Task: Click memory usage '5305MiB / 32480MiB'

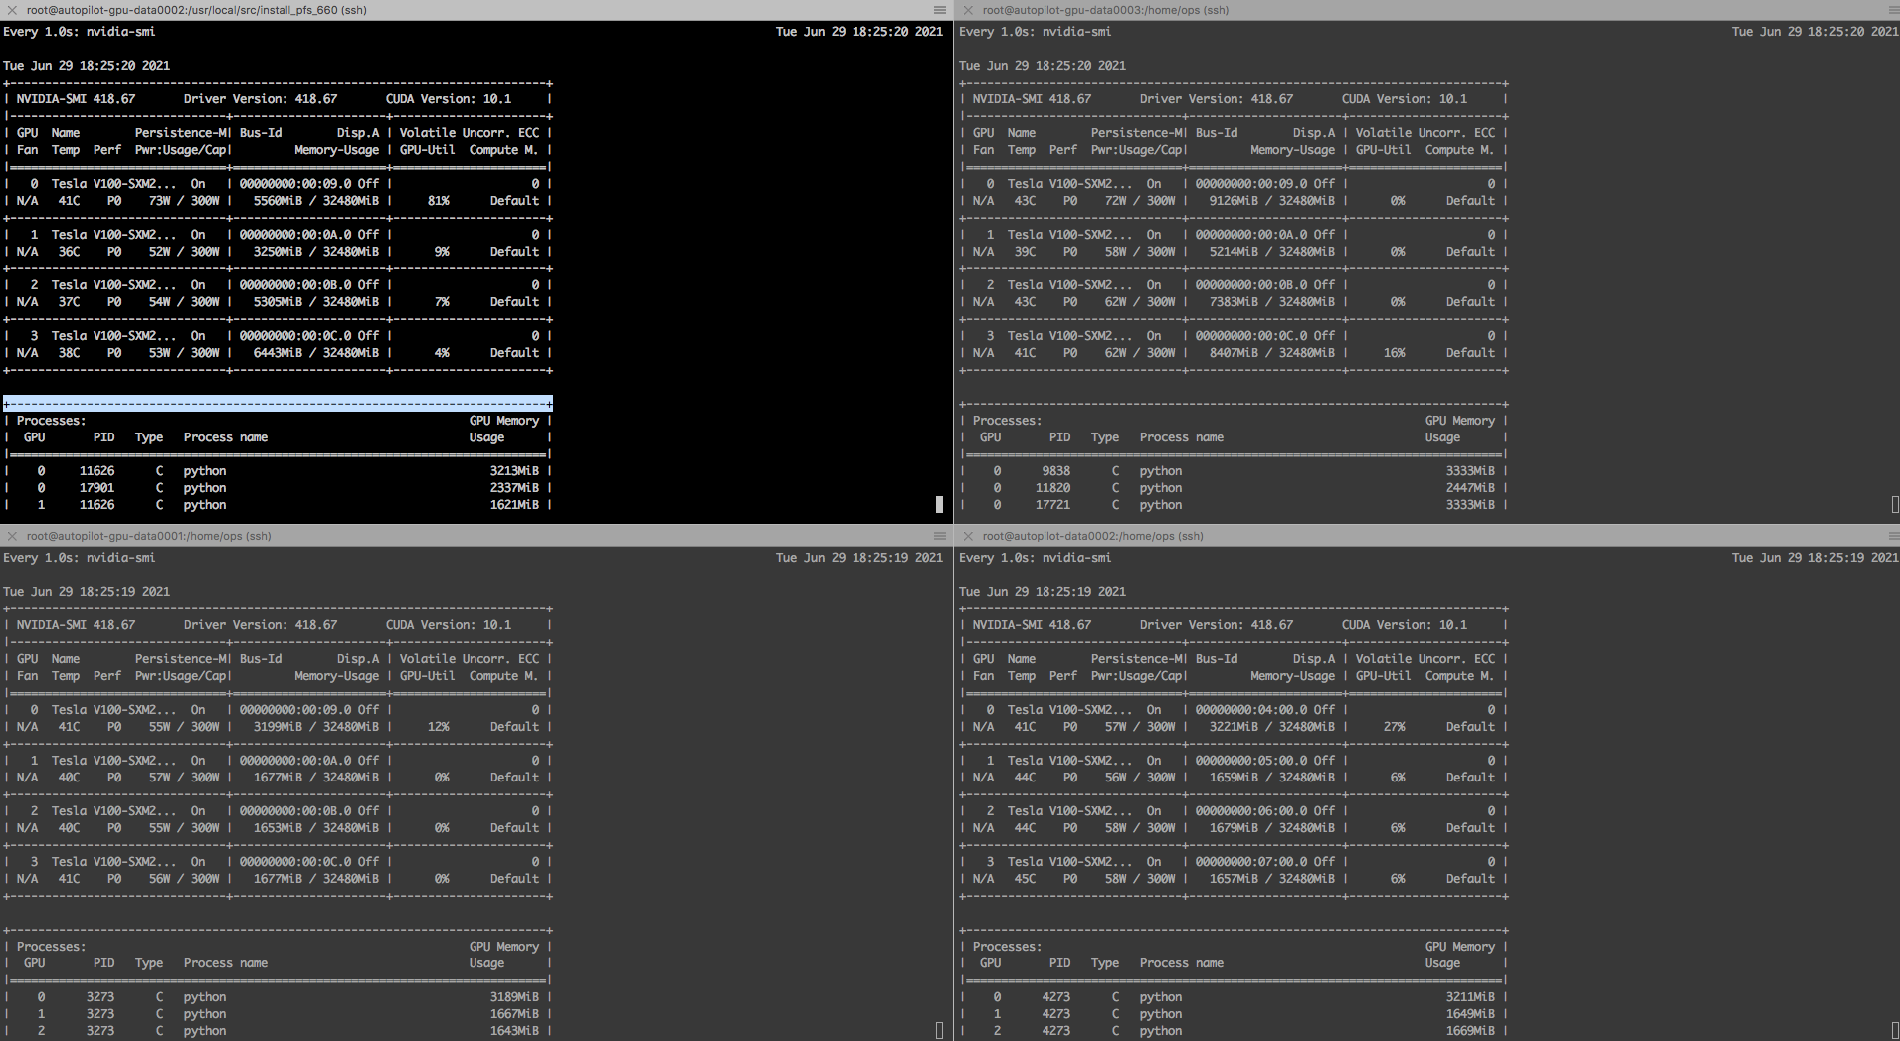Action: (316, 302)
